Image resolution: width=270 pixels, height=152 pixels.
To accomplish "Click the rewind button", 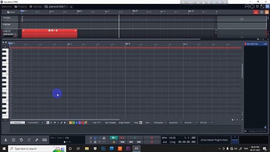I will tap(131, 142).
